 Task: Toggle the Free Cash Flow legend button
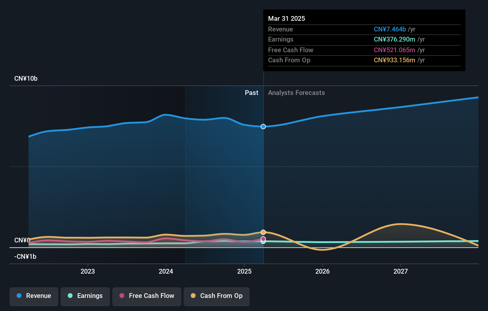pyautogui.click(x=147, y=296)
